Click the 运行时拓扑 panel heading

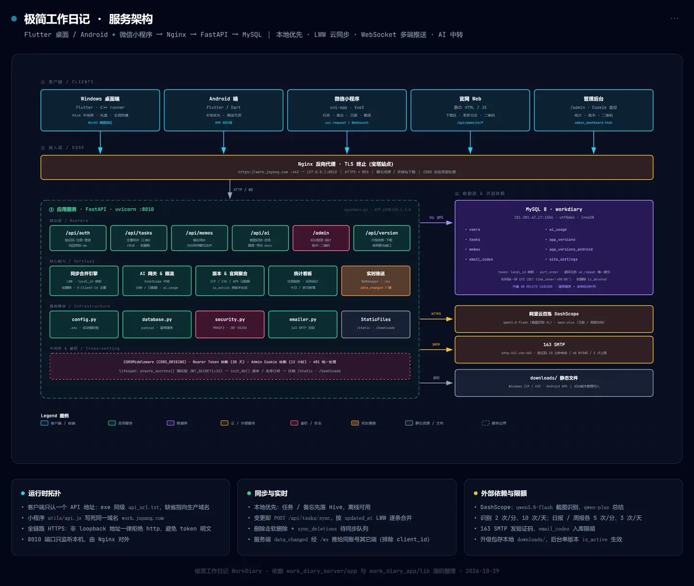point(44,493)
